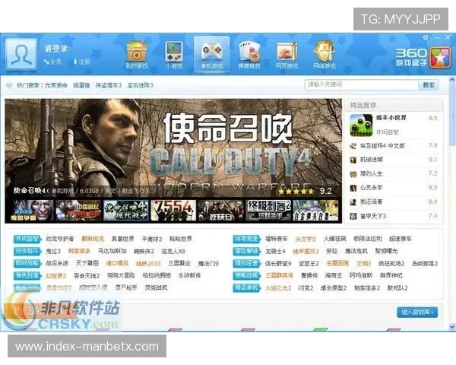Open the 动作格斗 category tag
This screenshot has width=456, height=365.
coord(27,251)
